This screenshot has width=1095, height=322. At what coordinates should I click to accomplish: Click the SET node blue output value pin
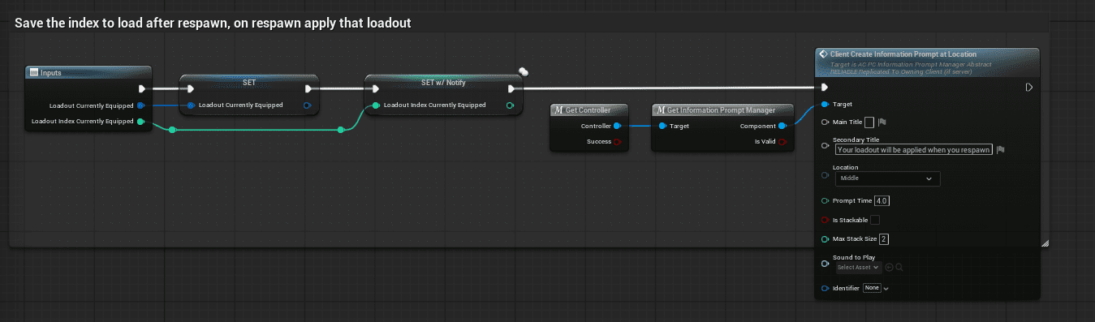(307, 105)
